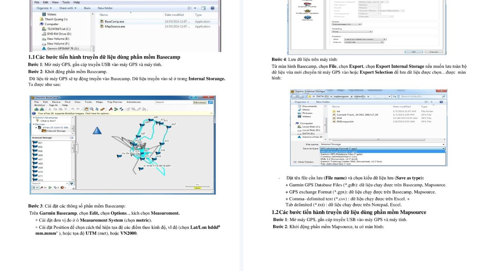Click the BaseCamp.exe application file

pyautogui.click(x=112, y=21)
